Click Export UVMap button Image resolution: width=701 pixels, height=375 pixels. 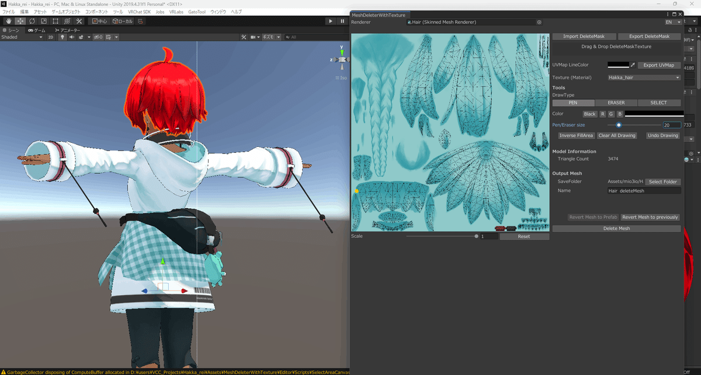coord(659,65)
